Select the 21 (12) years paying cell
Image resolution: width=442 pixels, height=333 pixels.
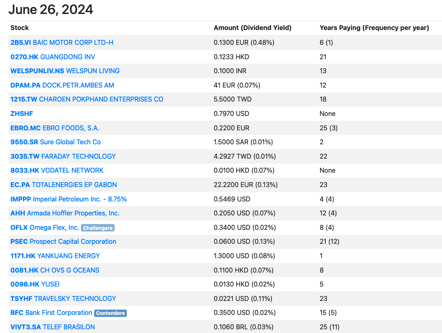329,242
